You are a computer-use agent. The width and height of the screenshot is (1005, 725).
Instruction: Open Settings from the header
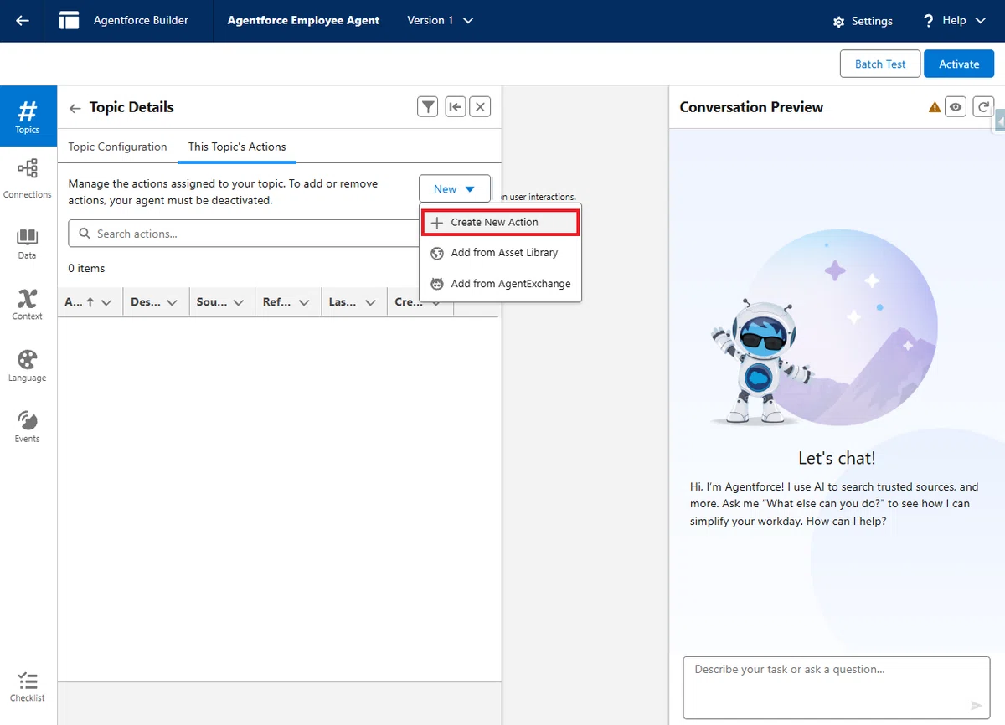pyautogui.click(x=863, y=21)
